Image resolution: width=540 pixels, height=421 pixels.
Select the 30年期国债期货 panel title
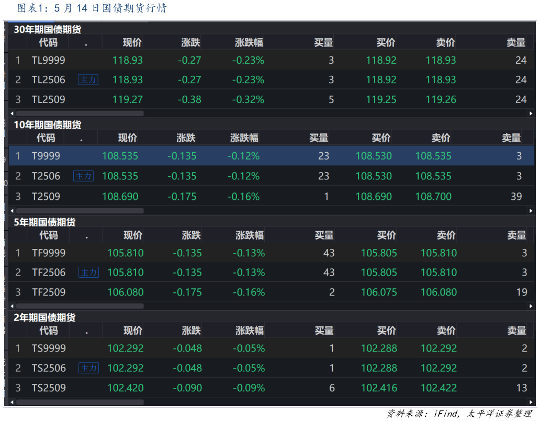(48, 30)
